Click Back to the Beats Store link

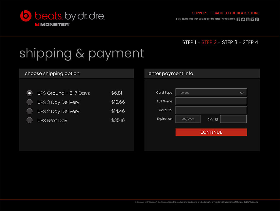click(236, 13)
